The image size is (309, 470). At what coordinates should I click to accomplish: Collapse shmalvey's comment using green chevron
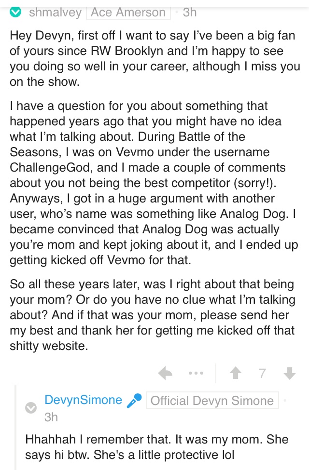point(15,12)
